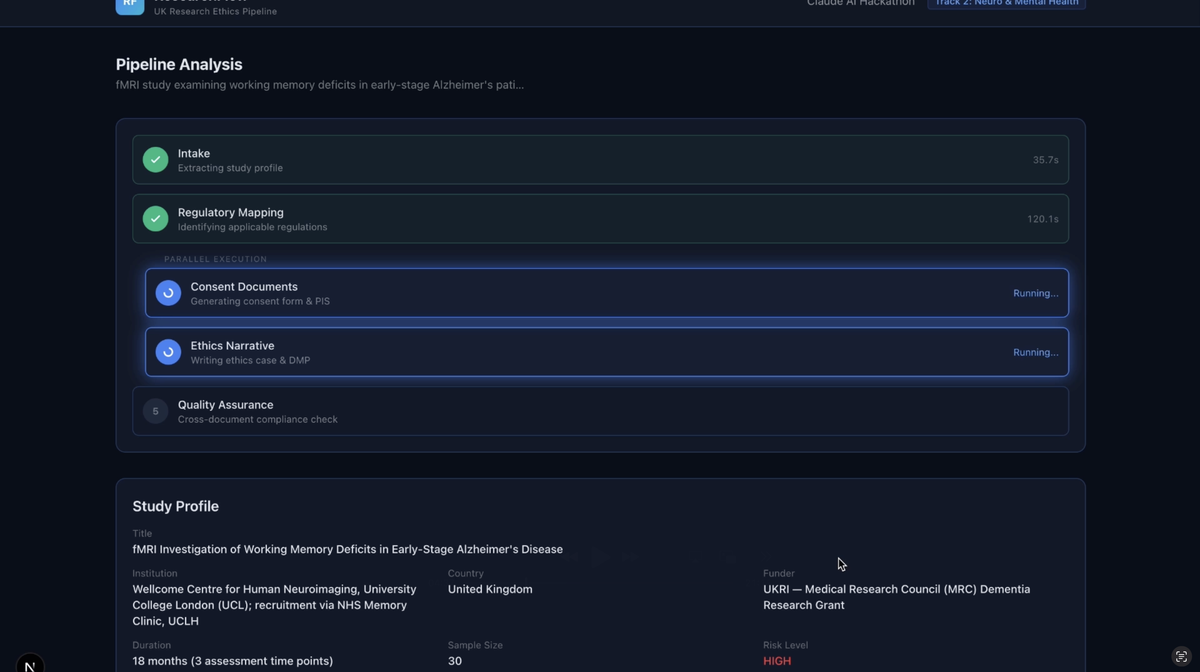The width and height of the screenshot is (1200, 672).
Task: Select the Quality Assurance step row
Action: pos(600,411)
